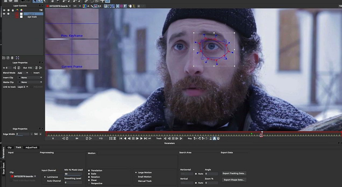Enable the Perspective motion checkbox
Image resolution: width=342 pixels, height=187 pixels.
coord(89,183)
